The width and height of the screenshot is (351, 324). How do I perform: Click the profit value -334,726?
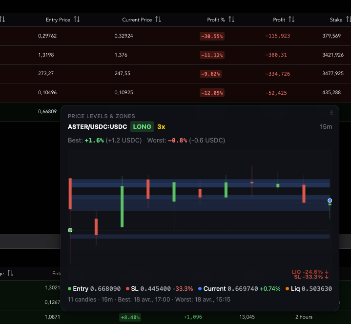[x=278, y=74]
